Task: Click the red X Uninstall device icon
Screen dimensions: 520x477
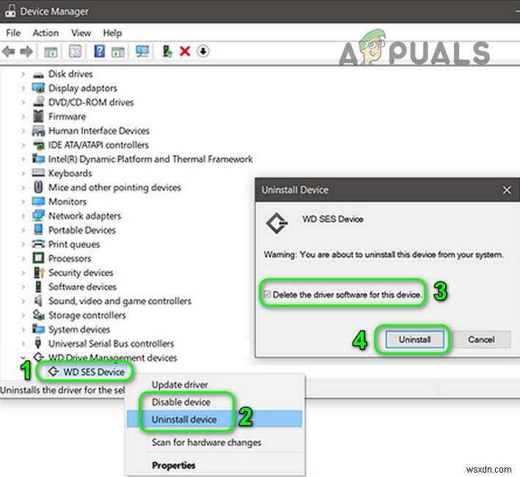Action: click(185, 51)
